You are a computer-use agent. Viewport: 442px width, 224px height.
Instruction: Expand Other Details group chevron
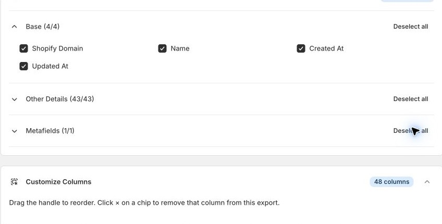tap(15, 99)
